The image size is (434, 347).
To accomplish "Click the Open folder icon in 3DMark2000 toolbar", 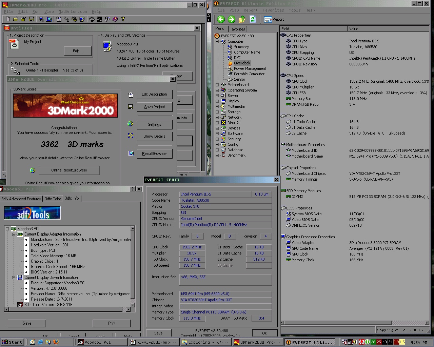I will coord(16,19).
